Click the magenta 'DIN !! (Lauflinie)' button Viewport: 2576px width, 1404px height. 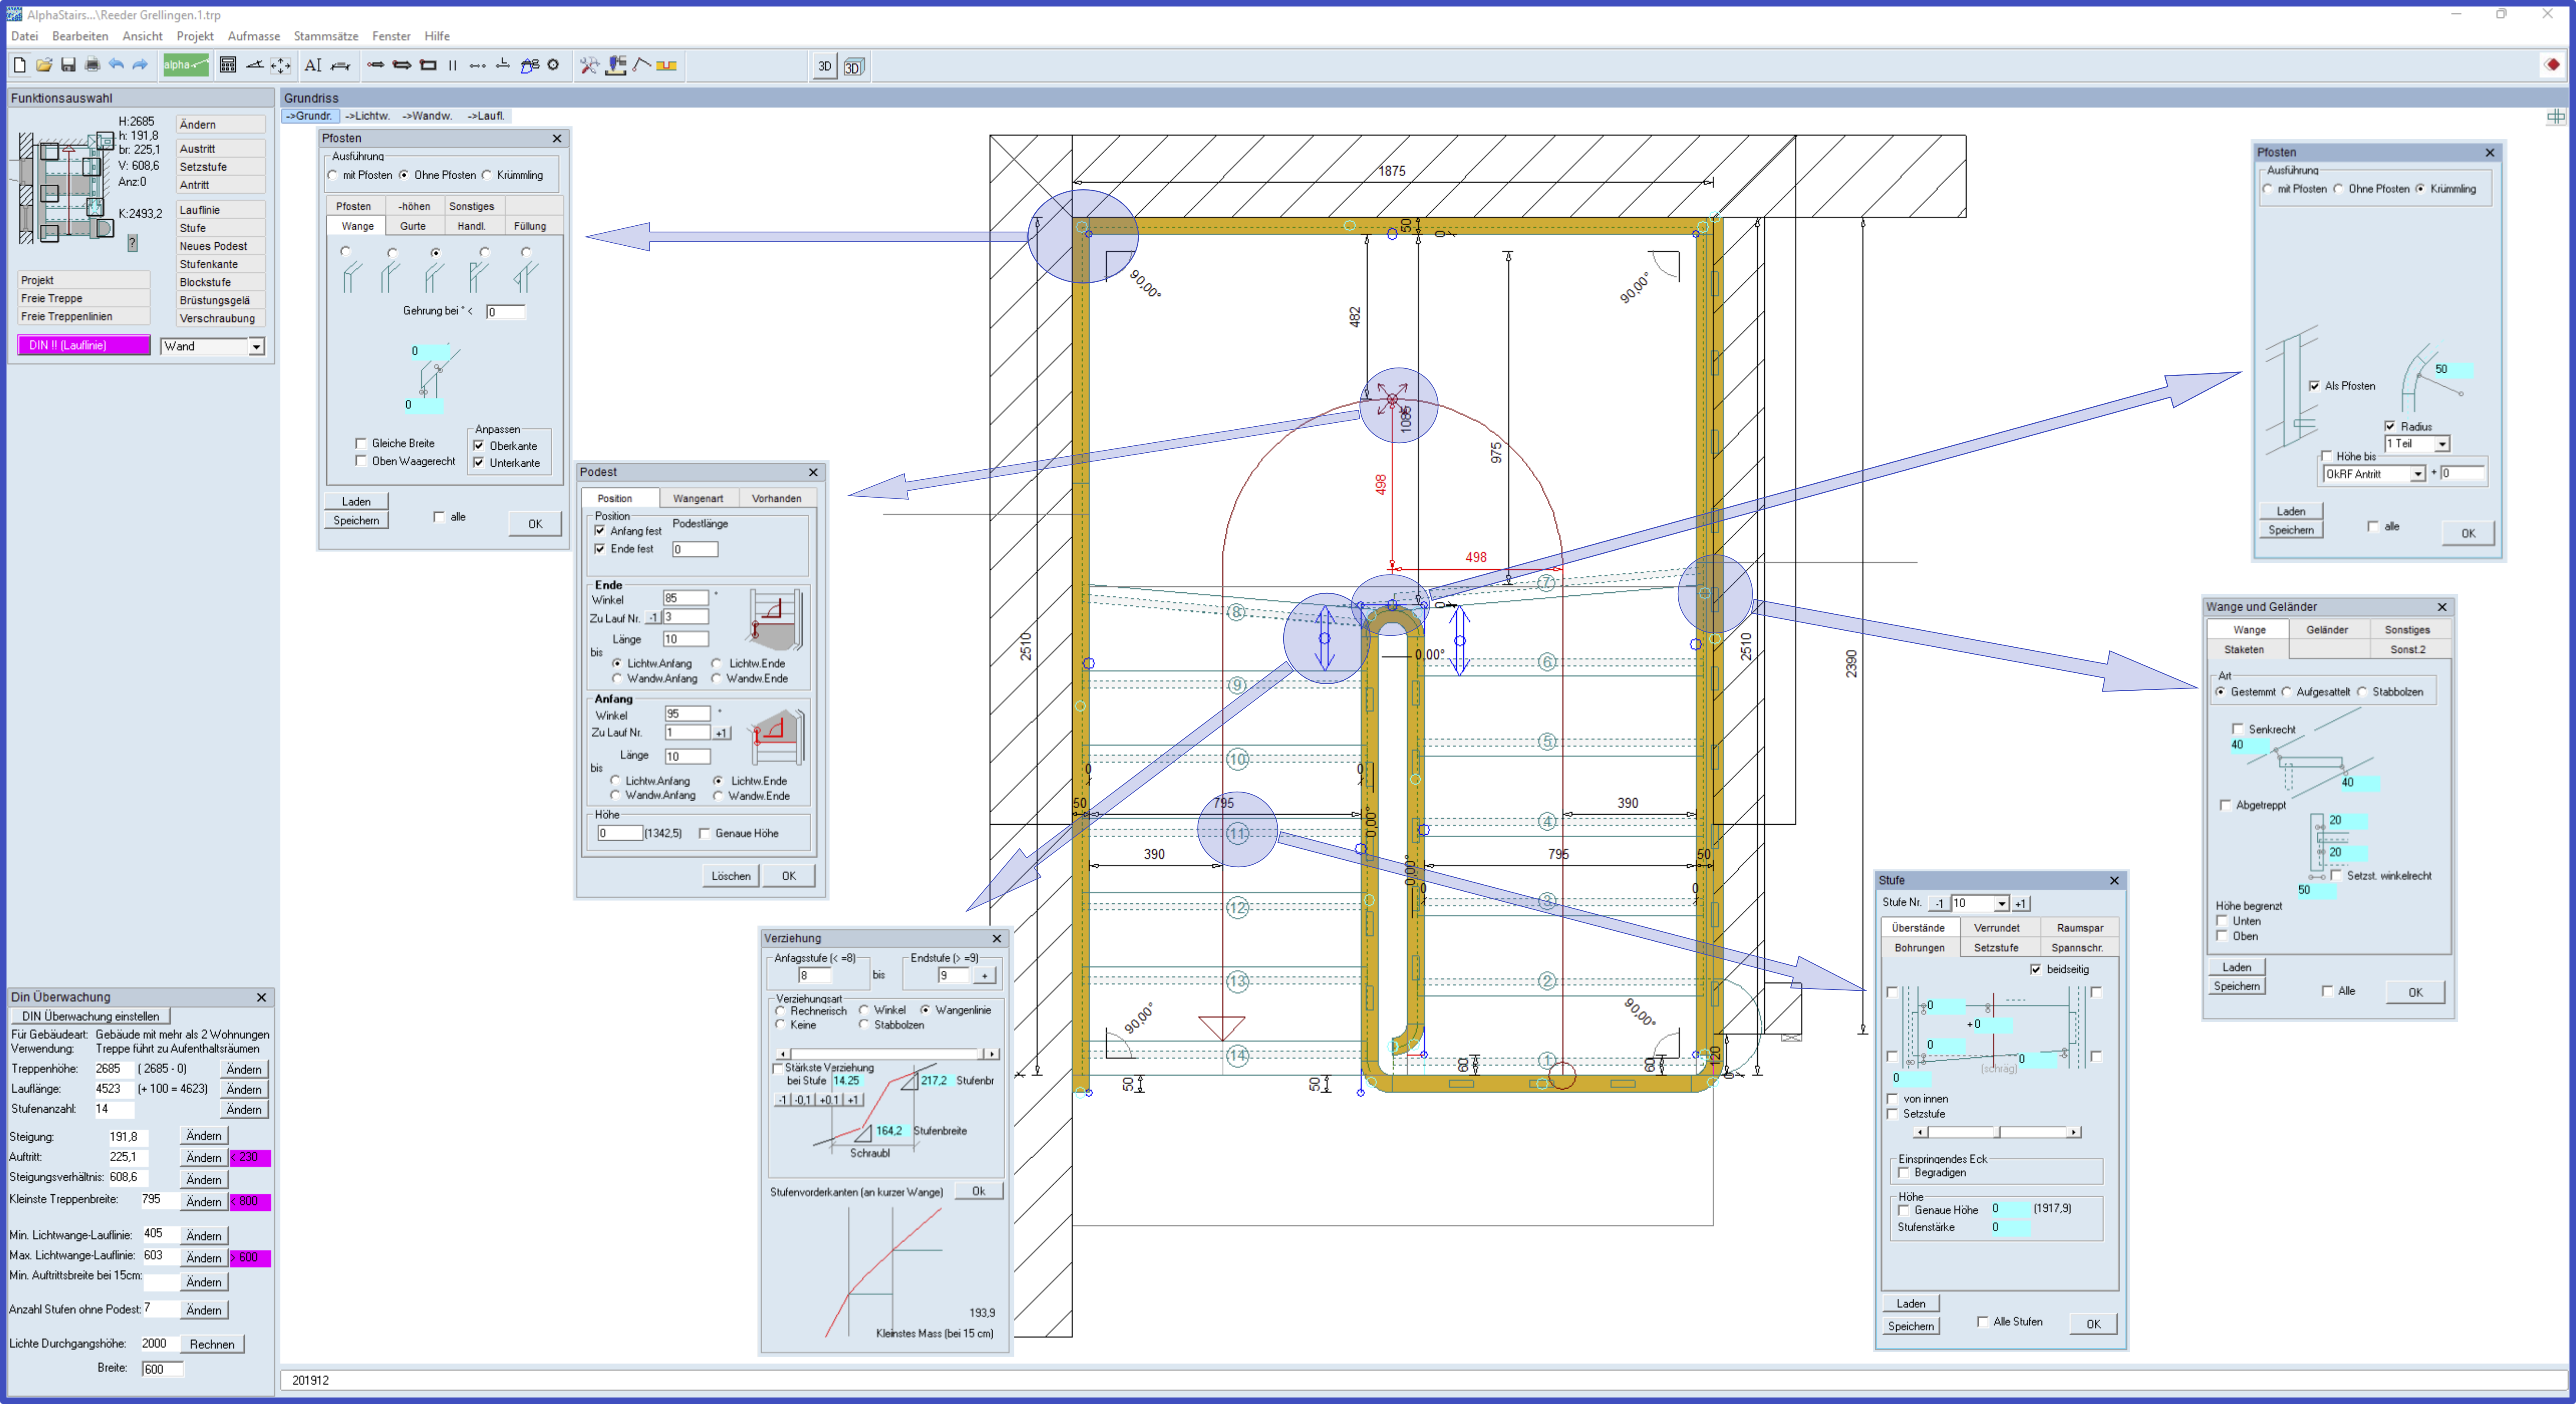coord(85,345)
